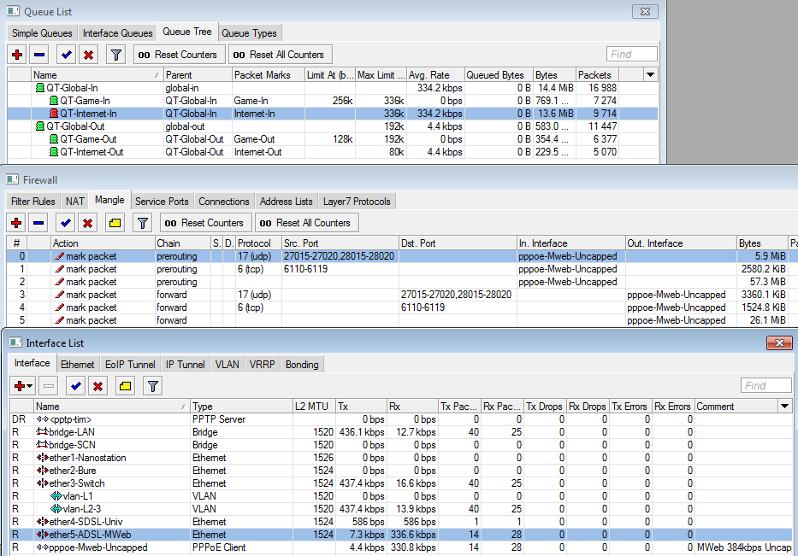This screenshot has height=556, width=798.
Task: Click the yellow Comment icon in Firewall toolbar
Action: coord(115,223)
